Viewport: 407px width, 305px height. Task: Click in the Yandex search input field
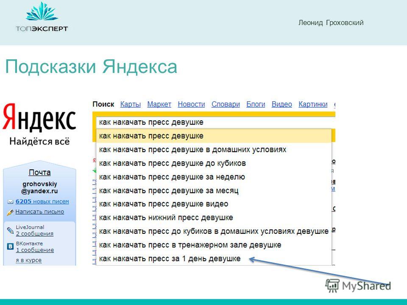click(x=215, y=122)
